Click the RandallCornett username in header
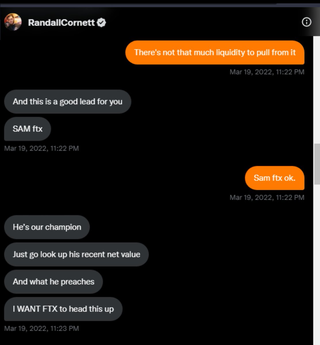The height and width of the screenshot is (345, 320). click(61, 22)
